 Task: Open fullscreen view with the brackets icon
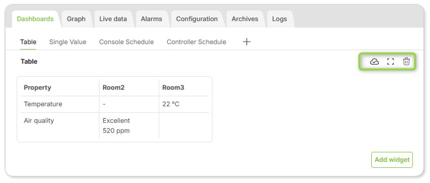390,62
